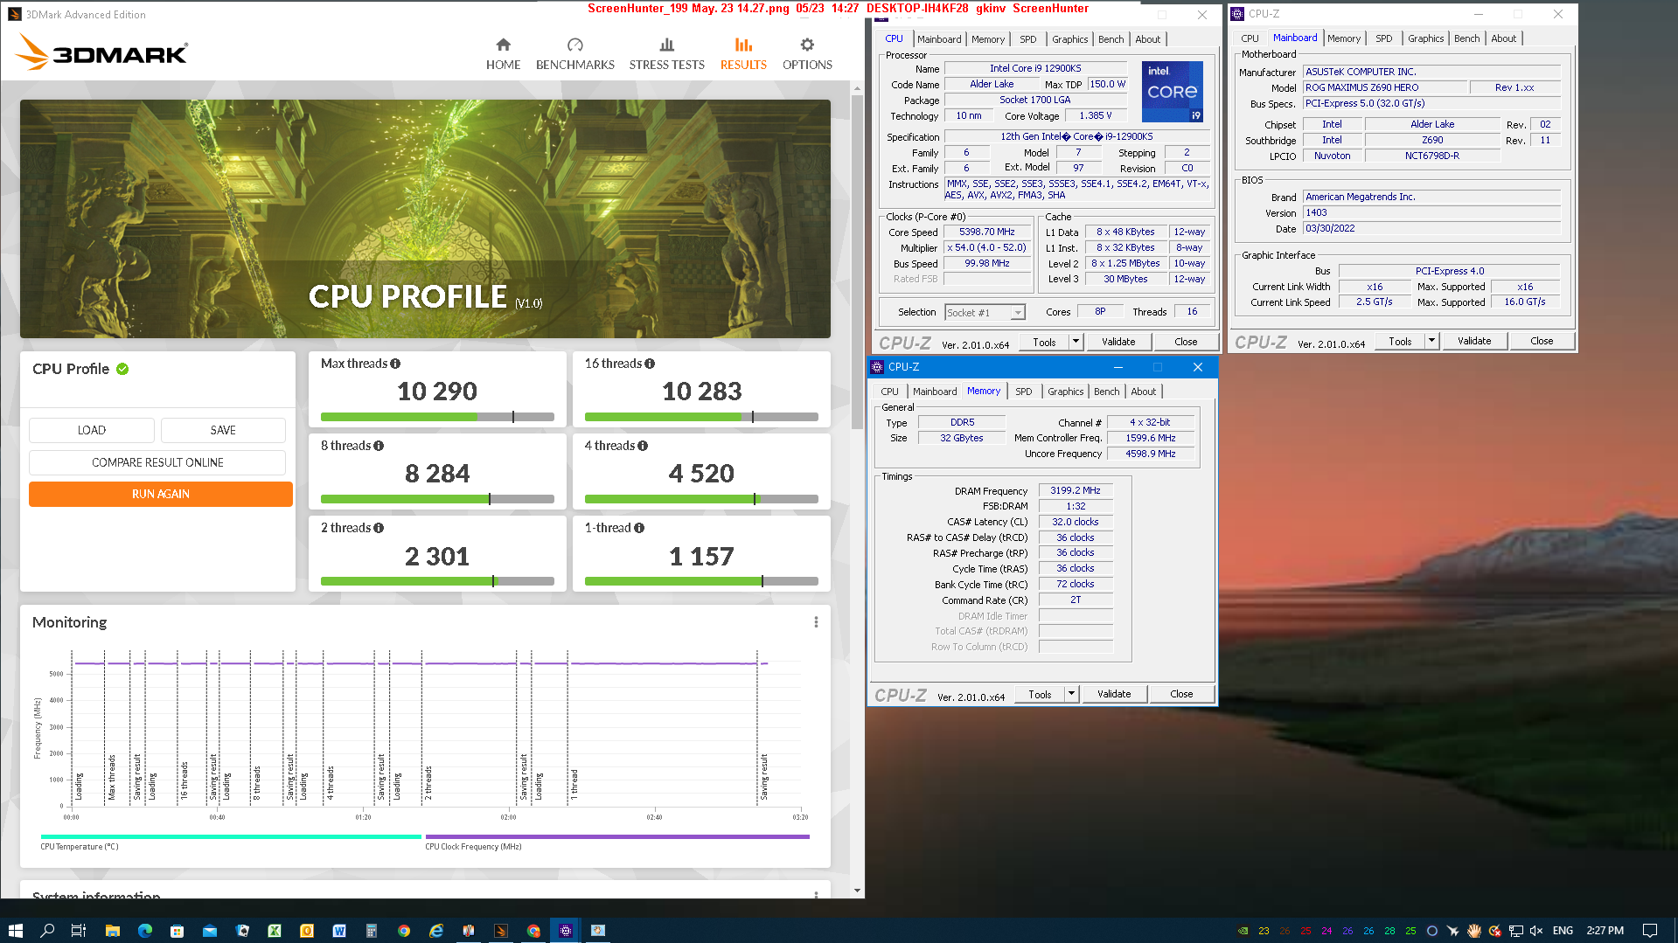Click the 16 threads info icon
1678x943 pixels.
coord(650,364)
